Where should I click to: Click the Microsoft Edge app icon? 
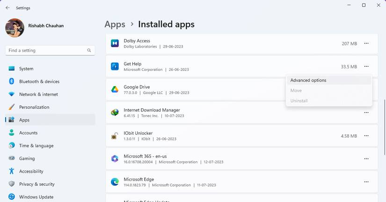click(x=115, y=182)
